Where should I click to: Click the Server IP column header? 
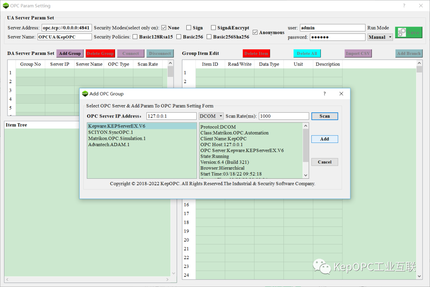(59, 64)
